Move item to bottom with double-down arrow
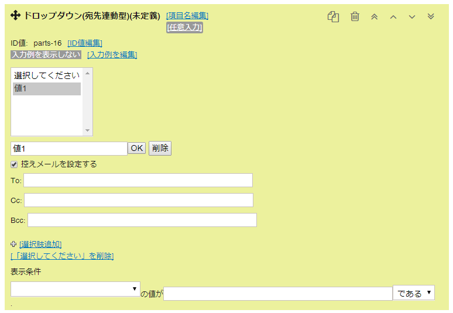453x313 pixels. pos(431,16)
